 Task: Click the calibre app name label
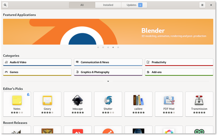click(x=138, y=109)
